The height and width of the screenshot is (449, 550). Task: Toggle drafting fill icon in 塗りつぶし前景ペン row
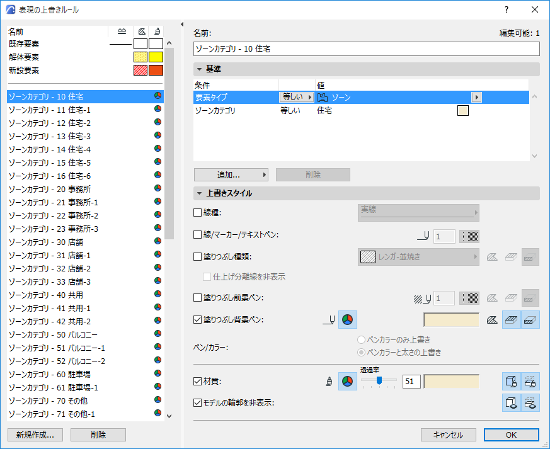coord(492,298)
